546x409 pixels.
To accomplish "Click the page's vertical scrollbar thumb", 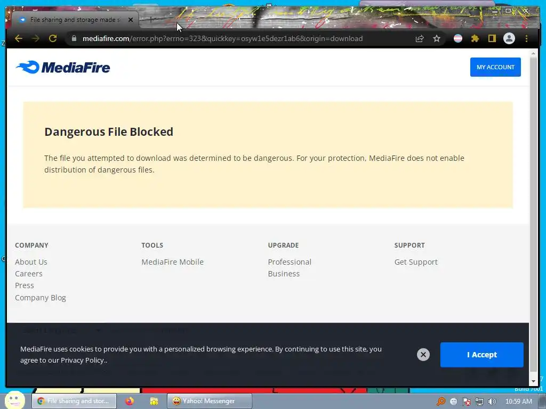I will point(533,214).
